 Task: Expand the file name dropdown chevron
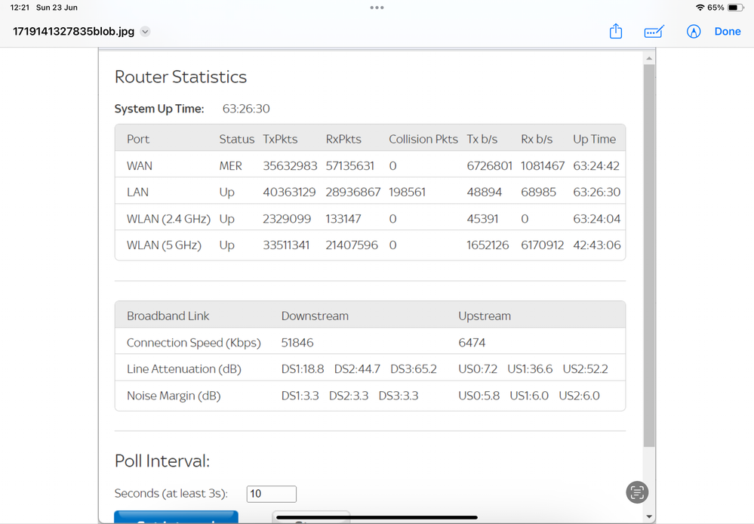146,32
